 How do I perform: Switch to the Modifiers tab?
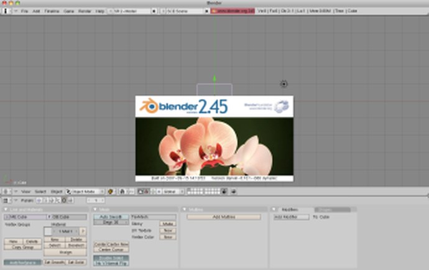[x=290, y=210]
